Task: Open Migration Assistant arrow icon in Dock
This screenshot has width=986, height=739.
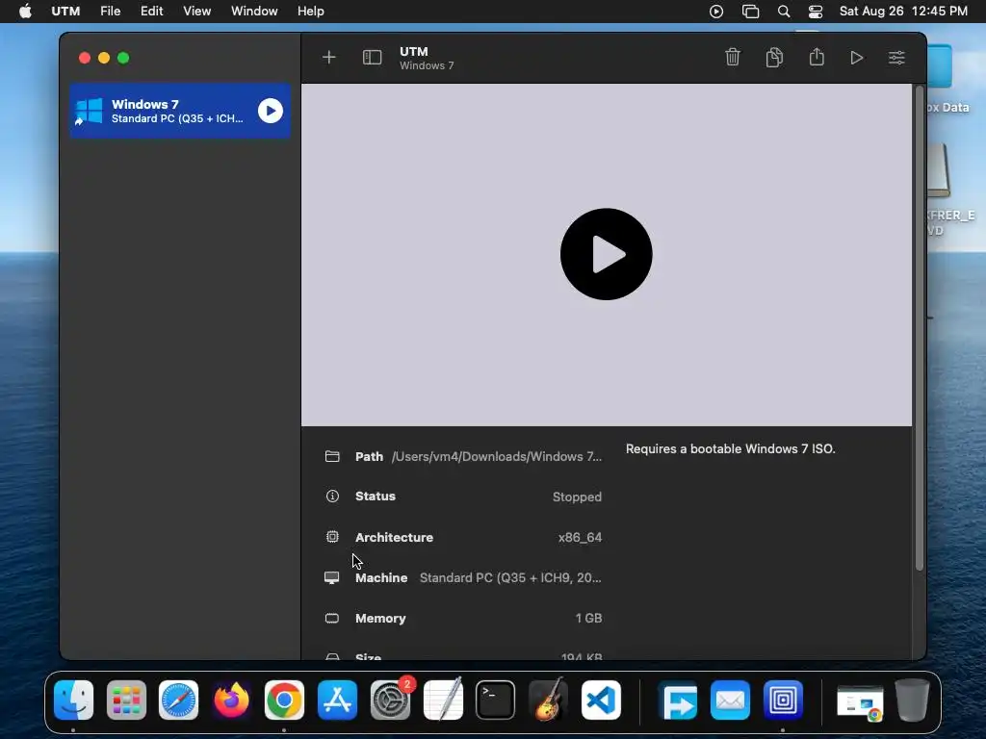Action: pos(678,701)
